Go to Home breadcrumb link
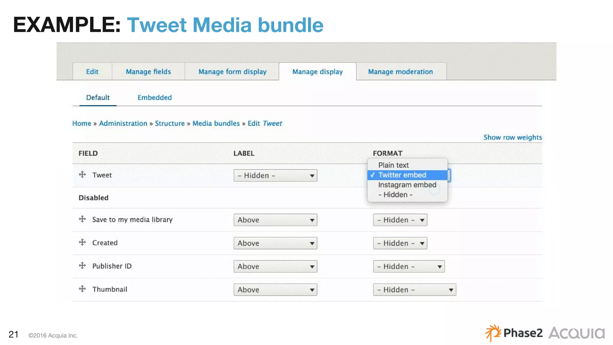Image resolution: width=613 pixels, height=345 pixels. click(82, 123)
